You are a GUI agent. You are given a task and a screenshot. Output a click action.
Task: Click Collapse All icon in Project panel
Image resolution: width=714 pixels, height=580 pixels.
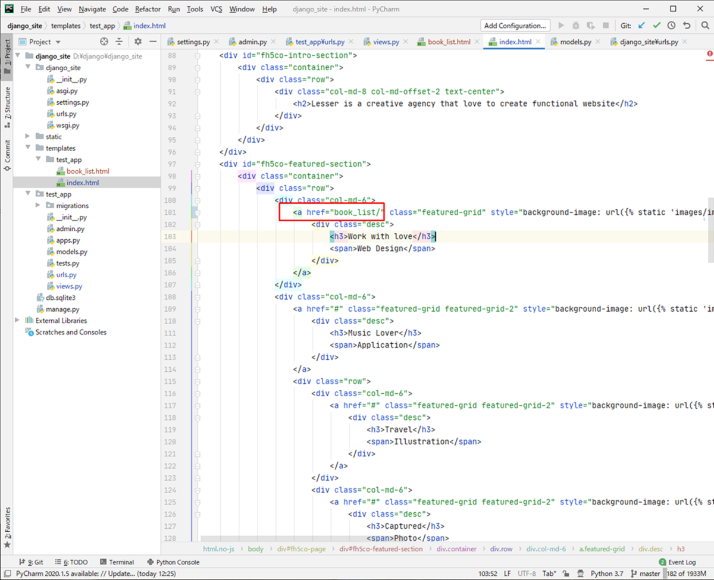(x=119, y=42)
